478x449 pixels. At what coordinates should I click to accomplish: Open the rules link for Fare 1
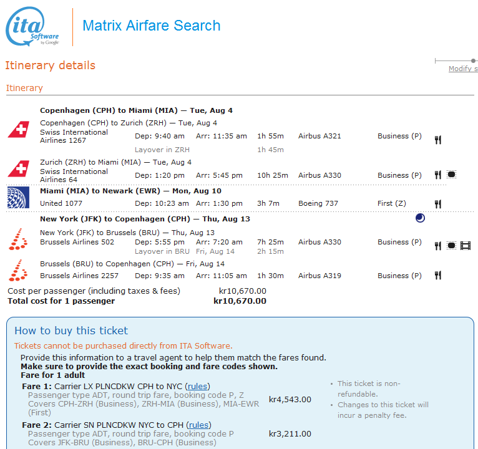click(198, 386)
